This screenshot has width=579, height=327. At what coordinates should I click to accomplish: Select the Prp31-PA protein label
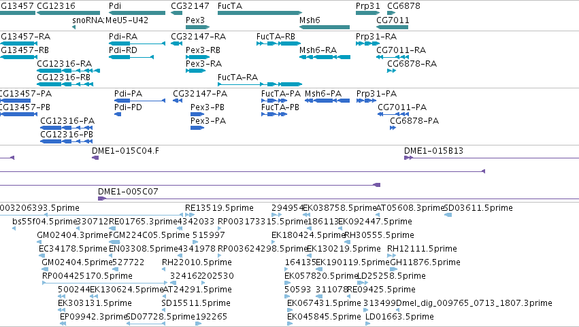click(x=377, y=94)
